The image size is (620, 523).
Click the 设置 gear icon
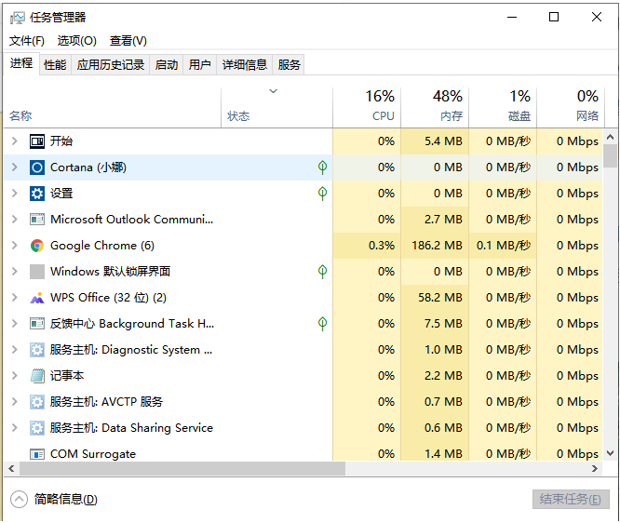pos(37,194)
